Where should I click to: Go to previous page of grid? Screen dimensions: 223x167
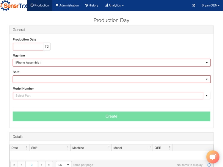click(x=21, y=165)
